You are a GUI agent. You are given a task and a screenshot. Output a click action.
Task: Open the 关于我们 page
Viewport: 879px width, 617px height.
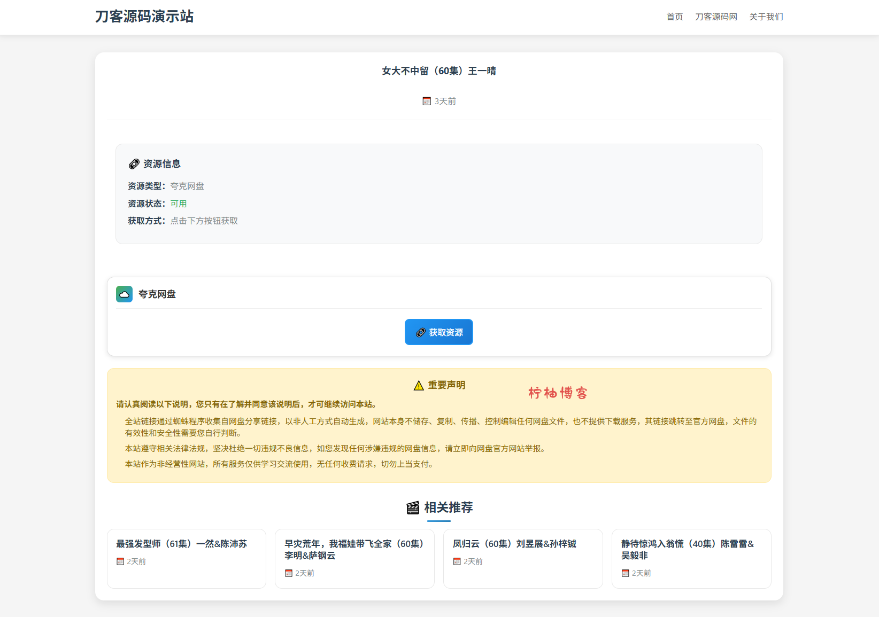tap(766, 17)
